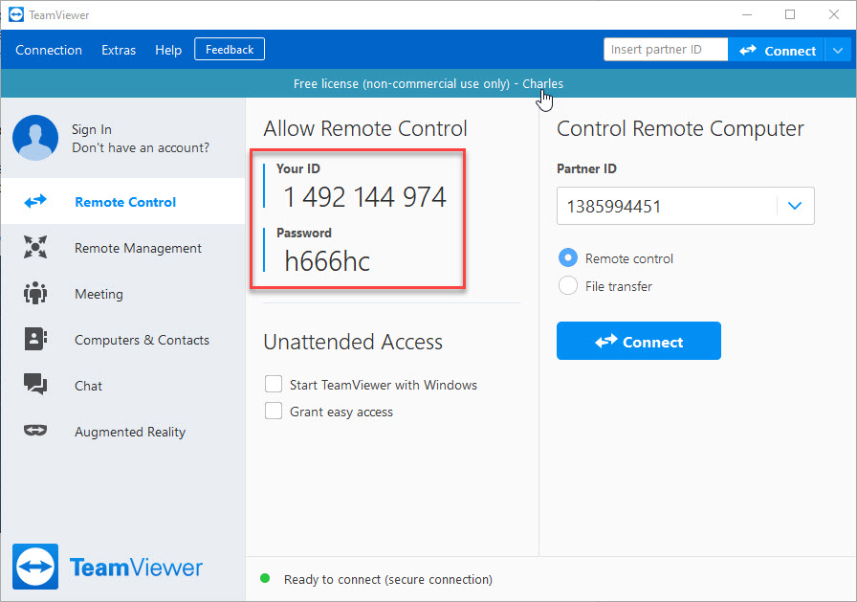Click the large Connect button
Screen dimensions: 857x602
(x=638, y=342)
